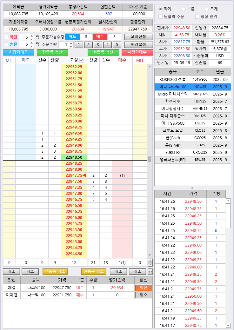Increase the 익절 tick value
Screen dimensions: 234x330
click(32, 36)
